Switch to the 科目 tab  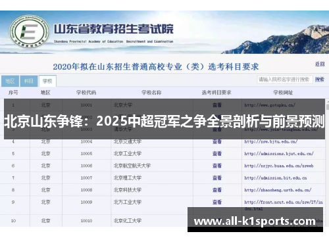point(29,81)
